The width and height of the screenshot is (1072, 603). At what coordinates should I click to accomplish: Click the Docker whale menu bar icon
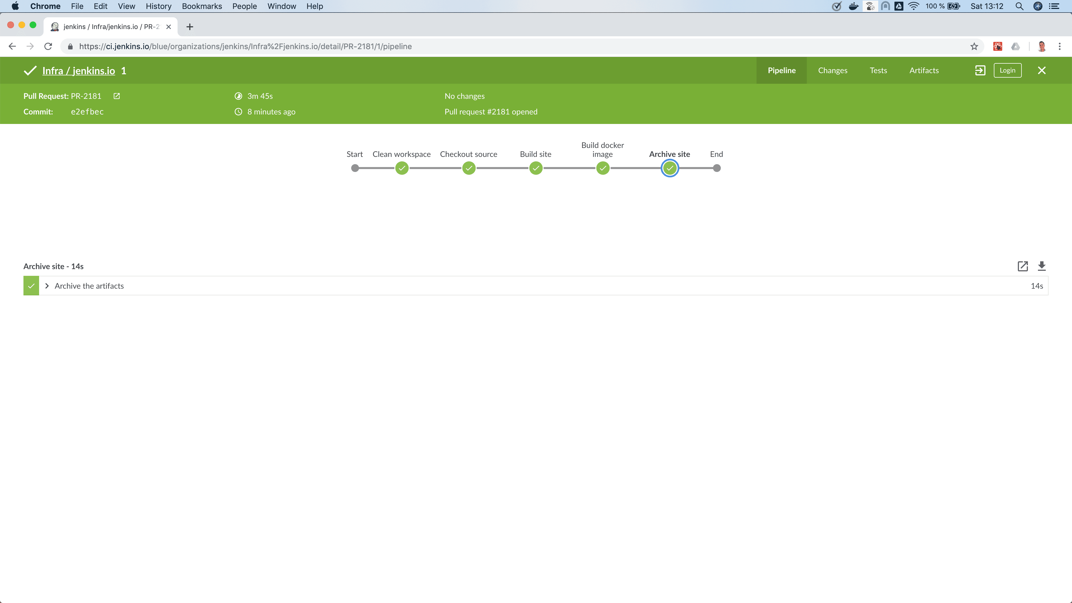click(853, 6)
